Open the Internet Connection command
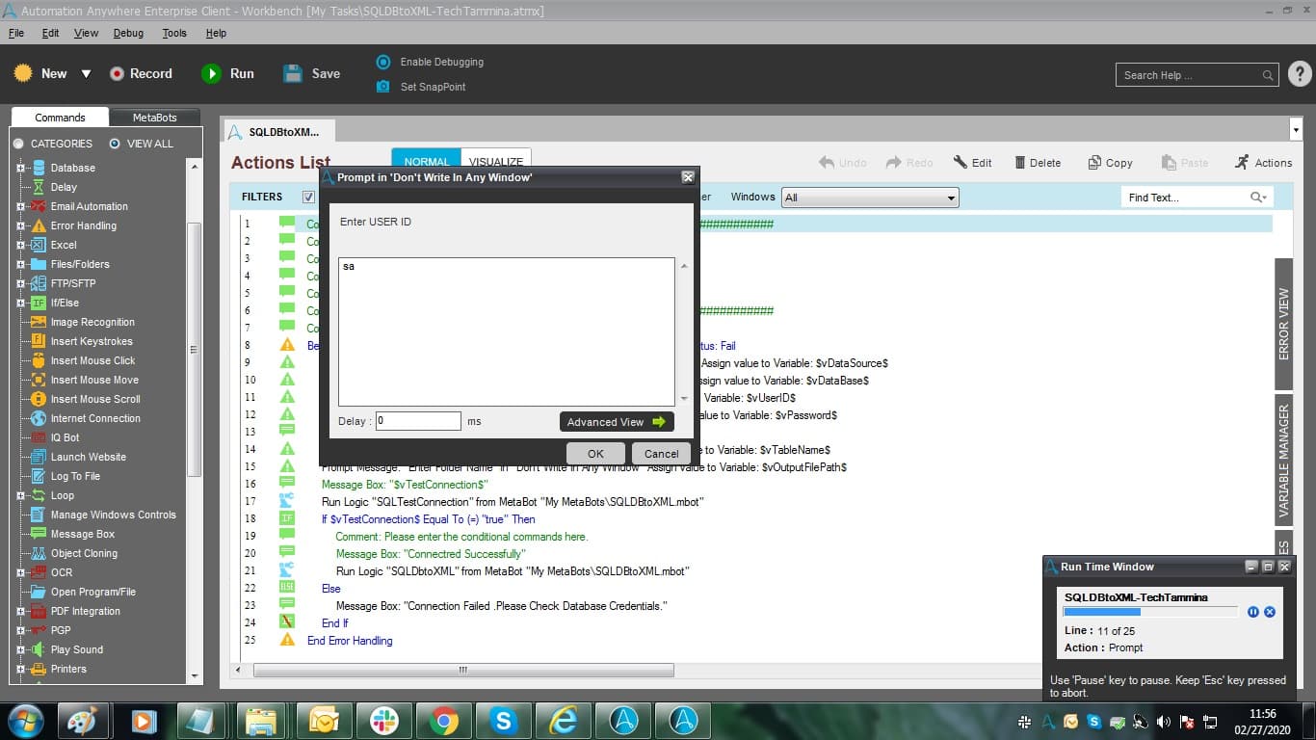This screenshot has width=1316, height=740. [95, 418]
